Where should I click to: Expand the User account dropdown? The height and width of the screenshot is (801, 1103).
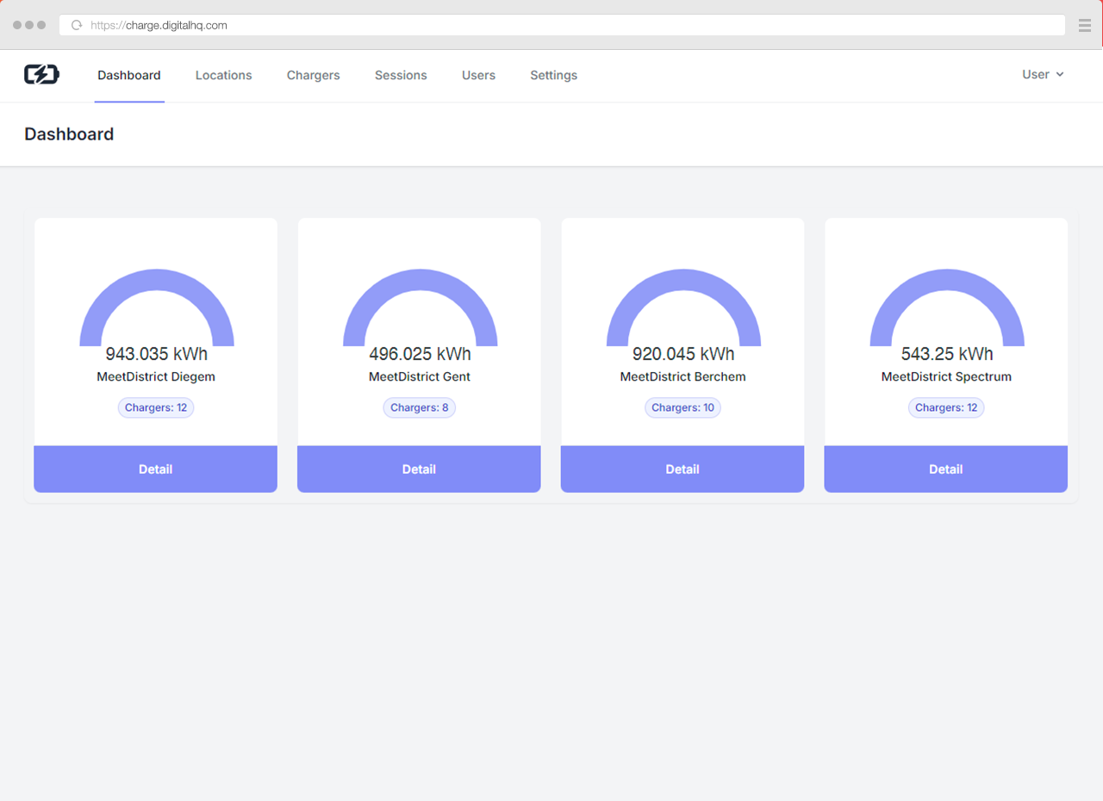(1043, 75)
